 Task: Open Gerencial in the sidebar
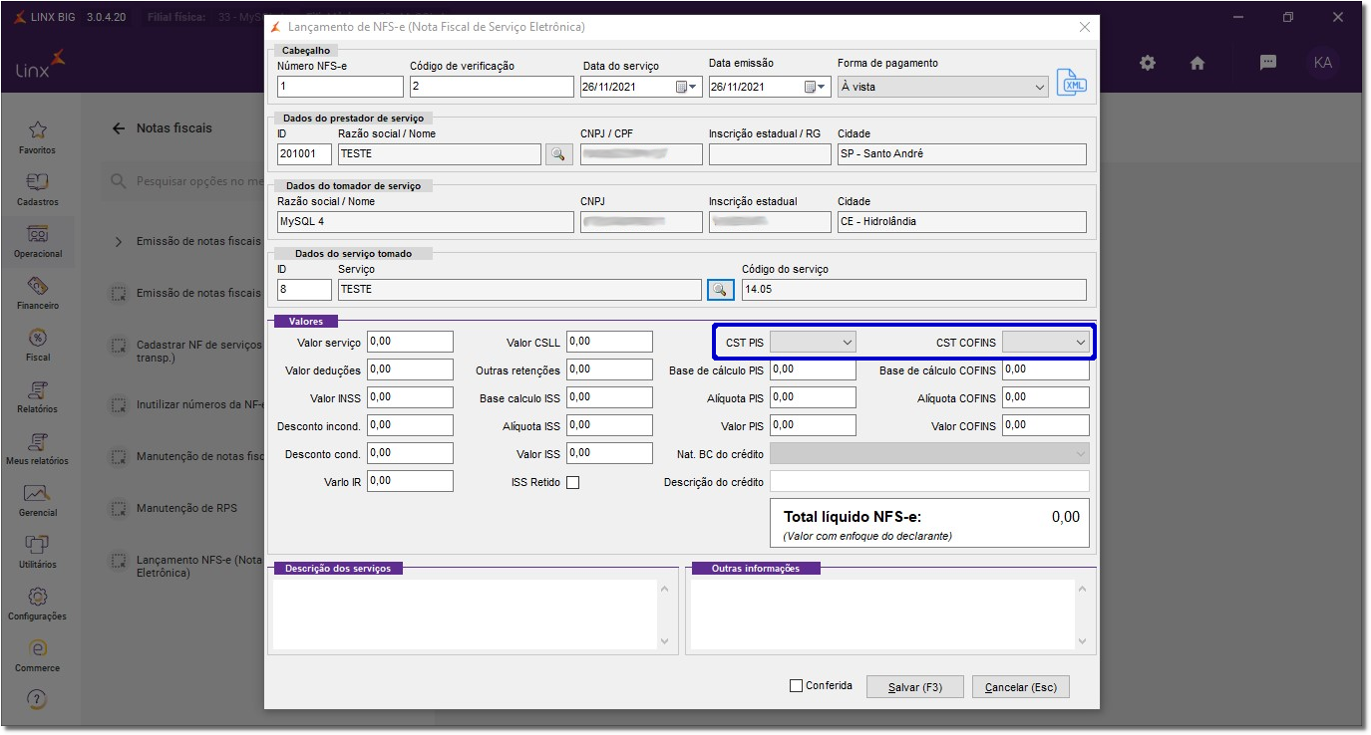tap(38, 500)
